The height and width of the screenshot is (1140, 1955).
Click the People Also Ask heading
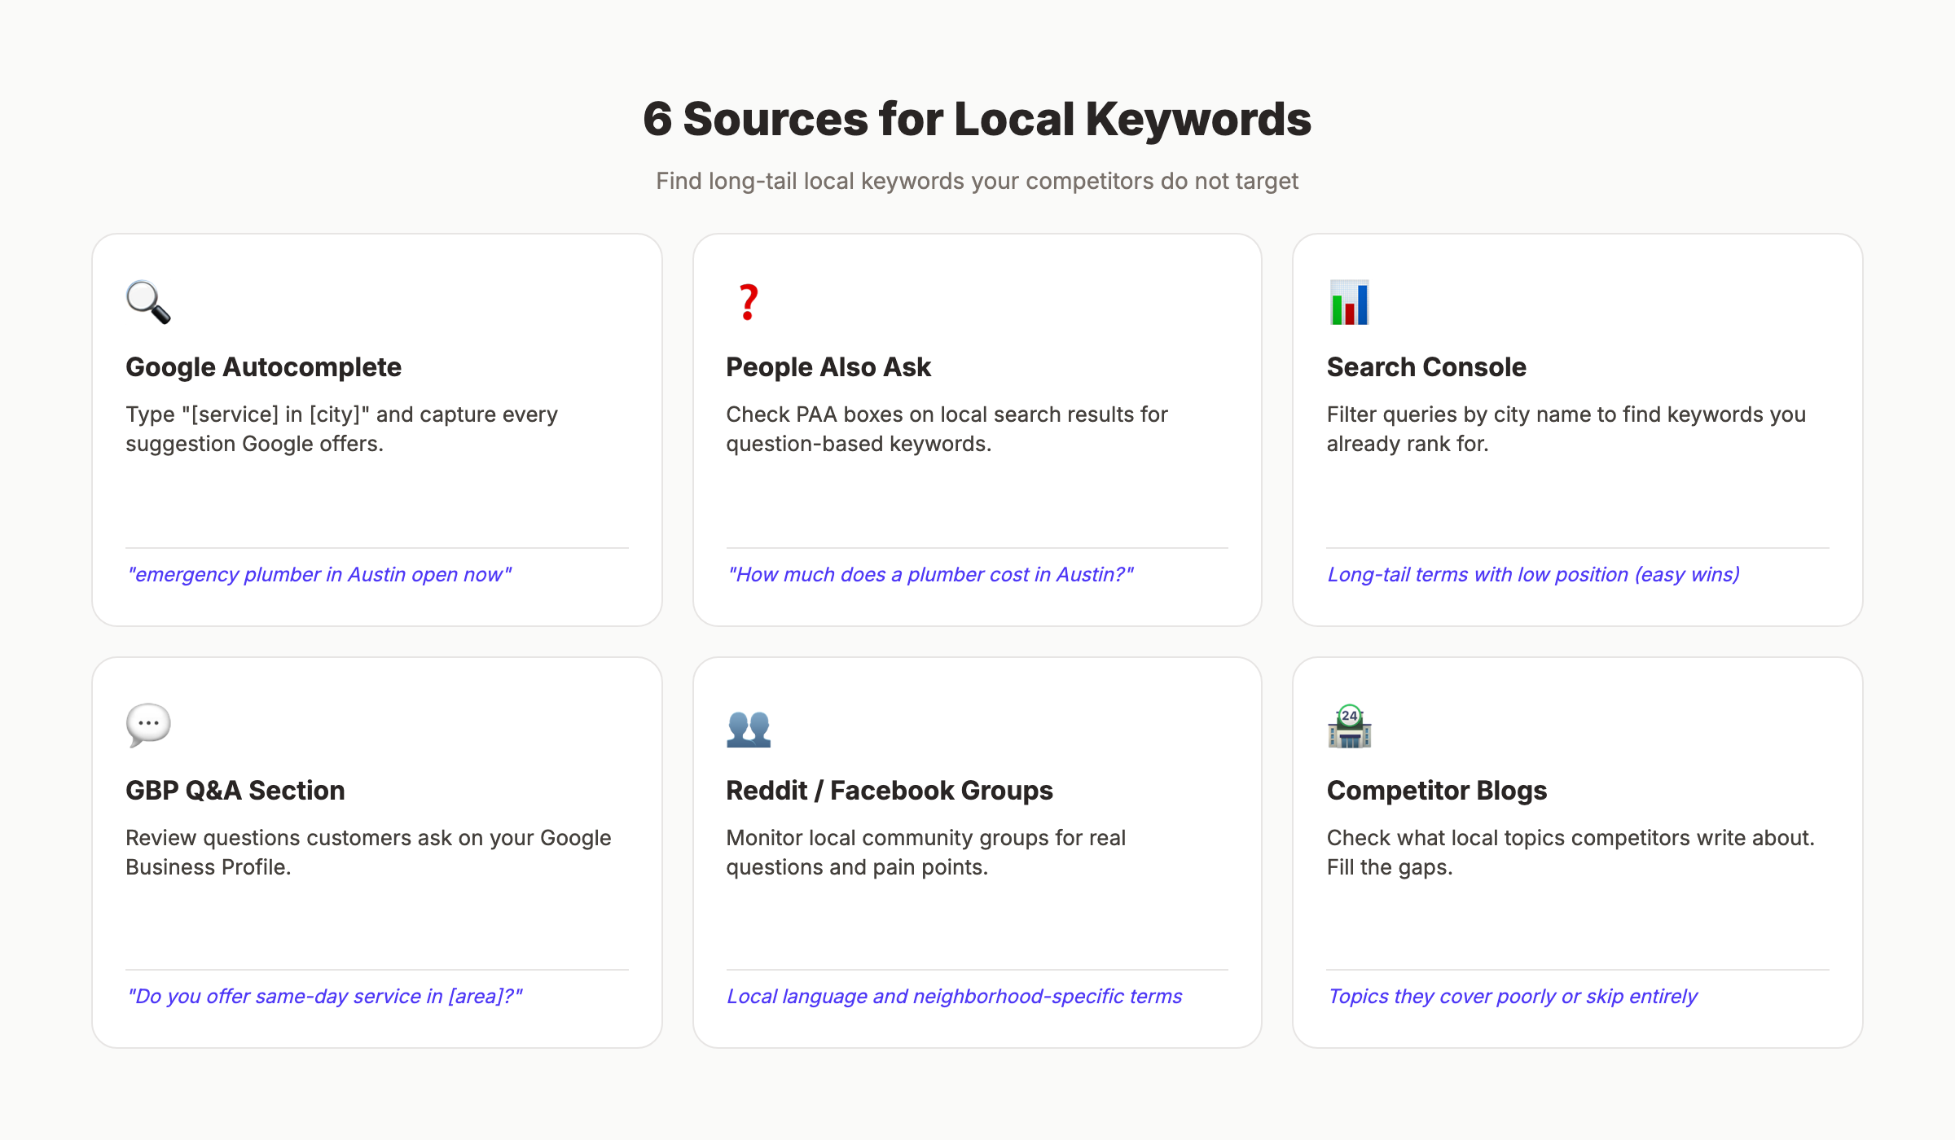[828, 367]
